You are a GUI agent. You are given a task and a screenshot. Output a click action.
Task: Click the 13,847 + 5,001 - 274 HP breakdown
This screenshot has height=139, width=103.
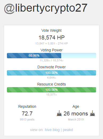click(x=52, y=43)
